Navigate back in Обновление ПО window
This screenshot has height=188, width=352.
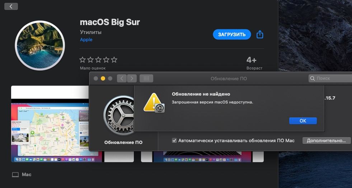point(122,78)
